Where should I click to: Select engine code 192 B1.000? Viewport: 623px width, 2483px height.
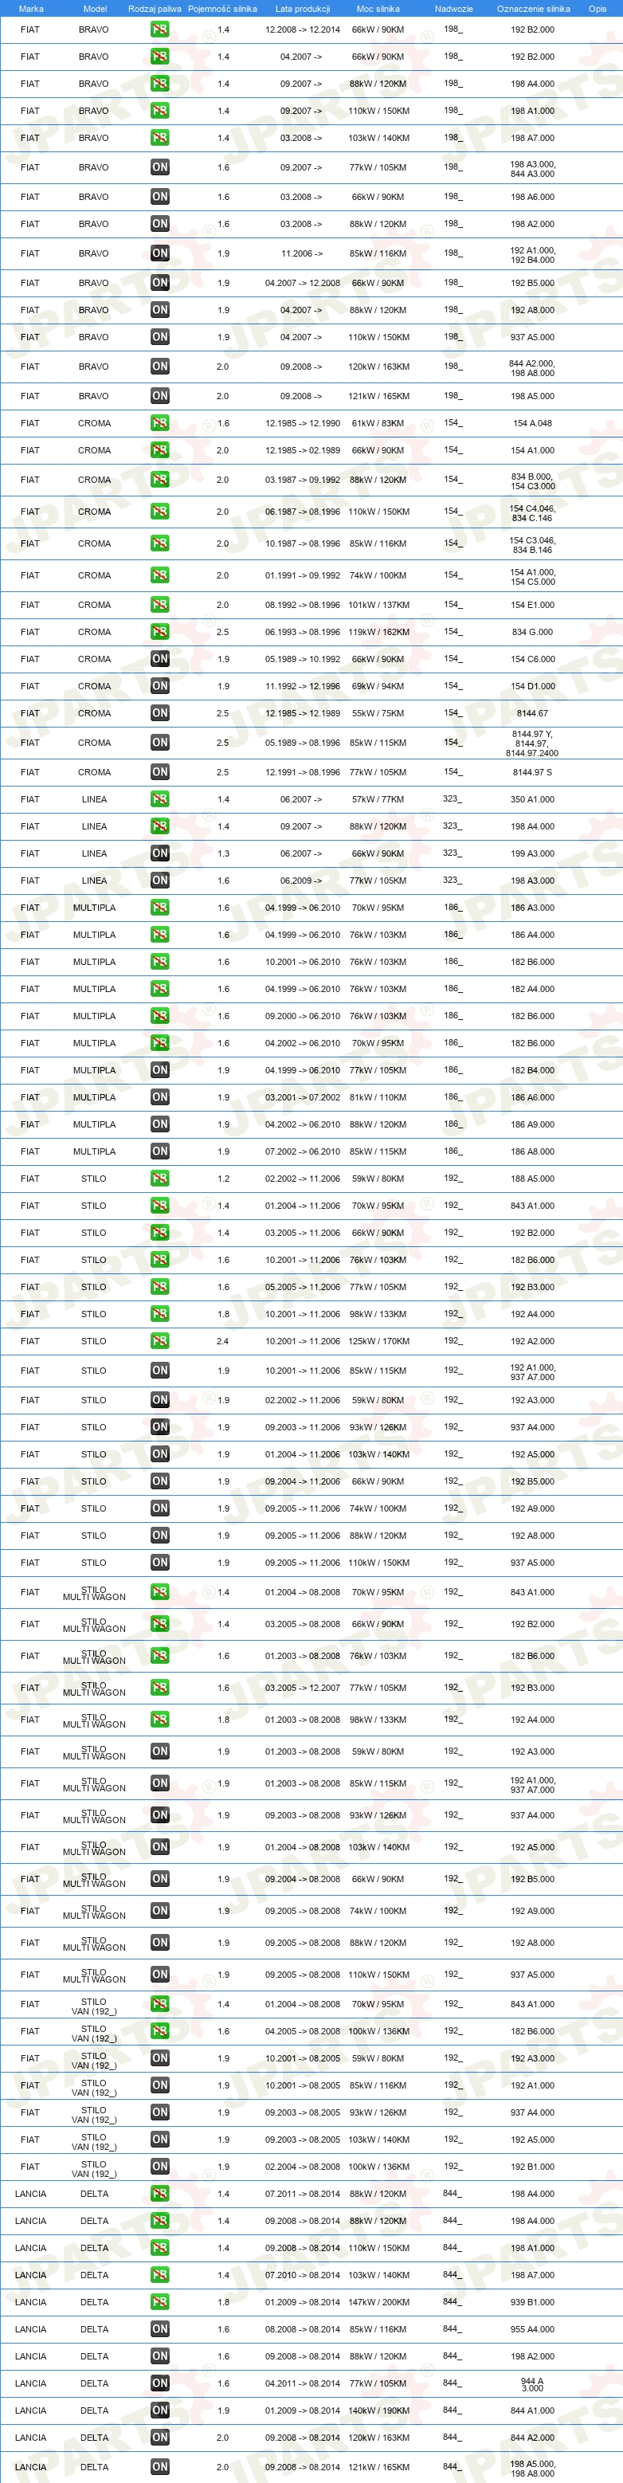pos(532,2166)
